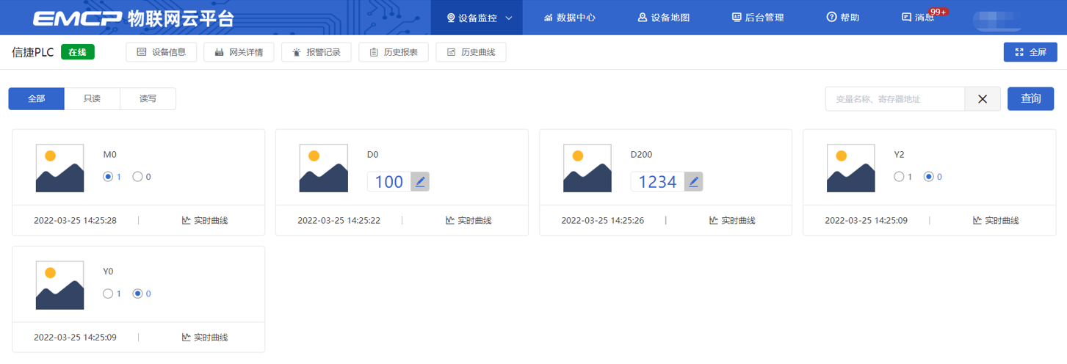Image resolution: width=1067 pixels, height=364 pixels.
Task: Click the D0 timestamp 2022-03-25 14:25:22
Action: tap(339, 220)
